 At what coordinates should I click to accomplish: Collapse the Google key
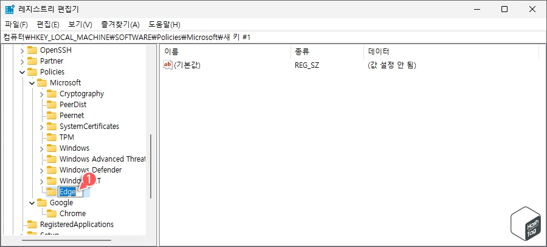click(x=32, y=203)
